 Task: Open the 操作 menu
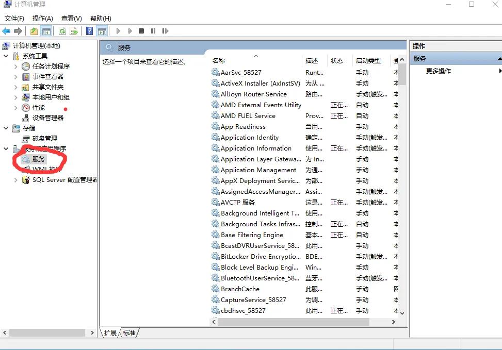(x=42, y=18)
